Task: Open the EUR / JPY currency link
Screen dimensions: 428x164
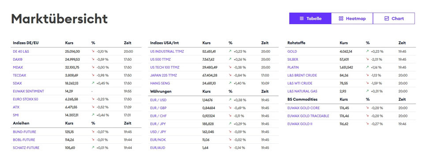Action: [x=158, y=124]
